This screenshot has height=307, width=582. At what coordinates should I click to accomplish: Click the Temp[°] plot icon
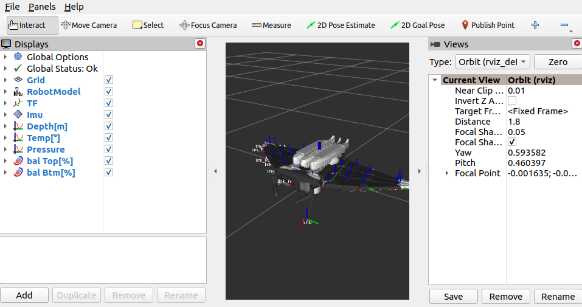(x=18, y=138)
